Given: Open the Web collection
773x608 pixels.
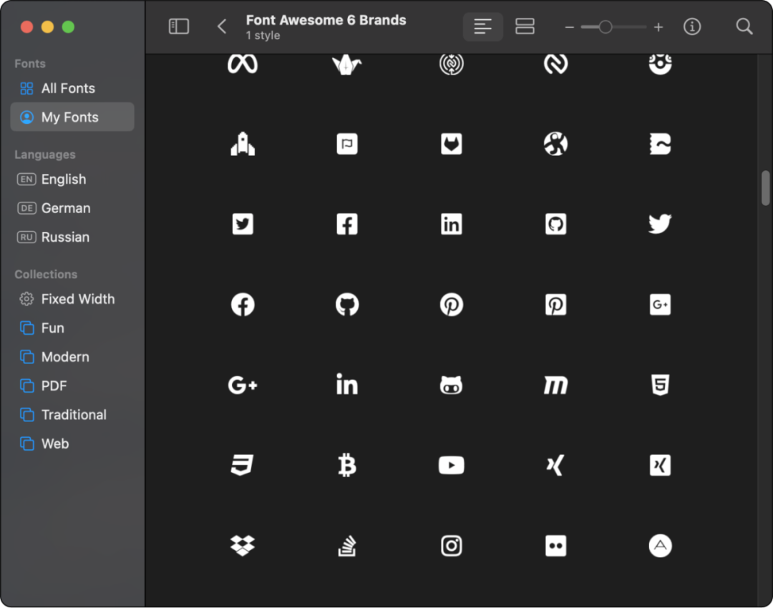Looking at the screenshot, I should click(x=72, y=444).
